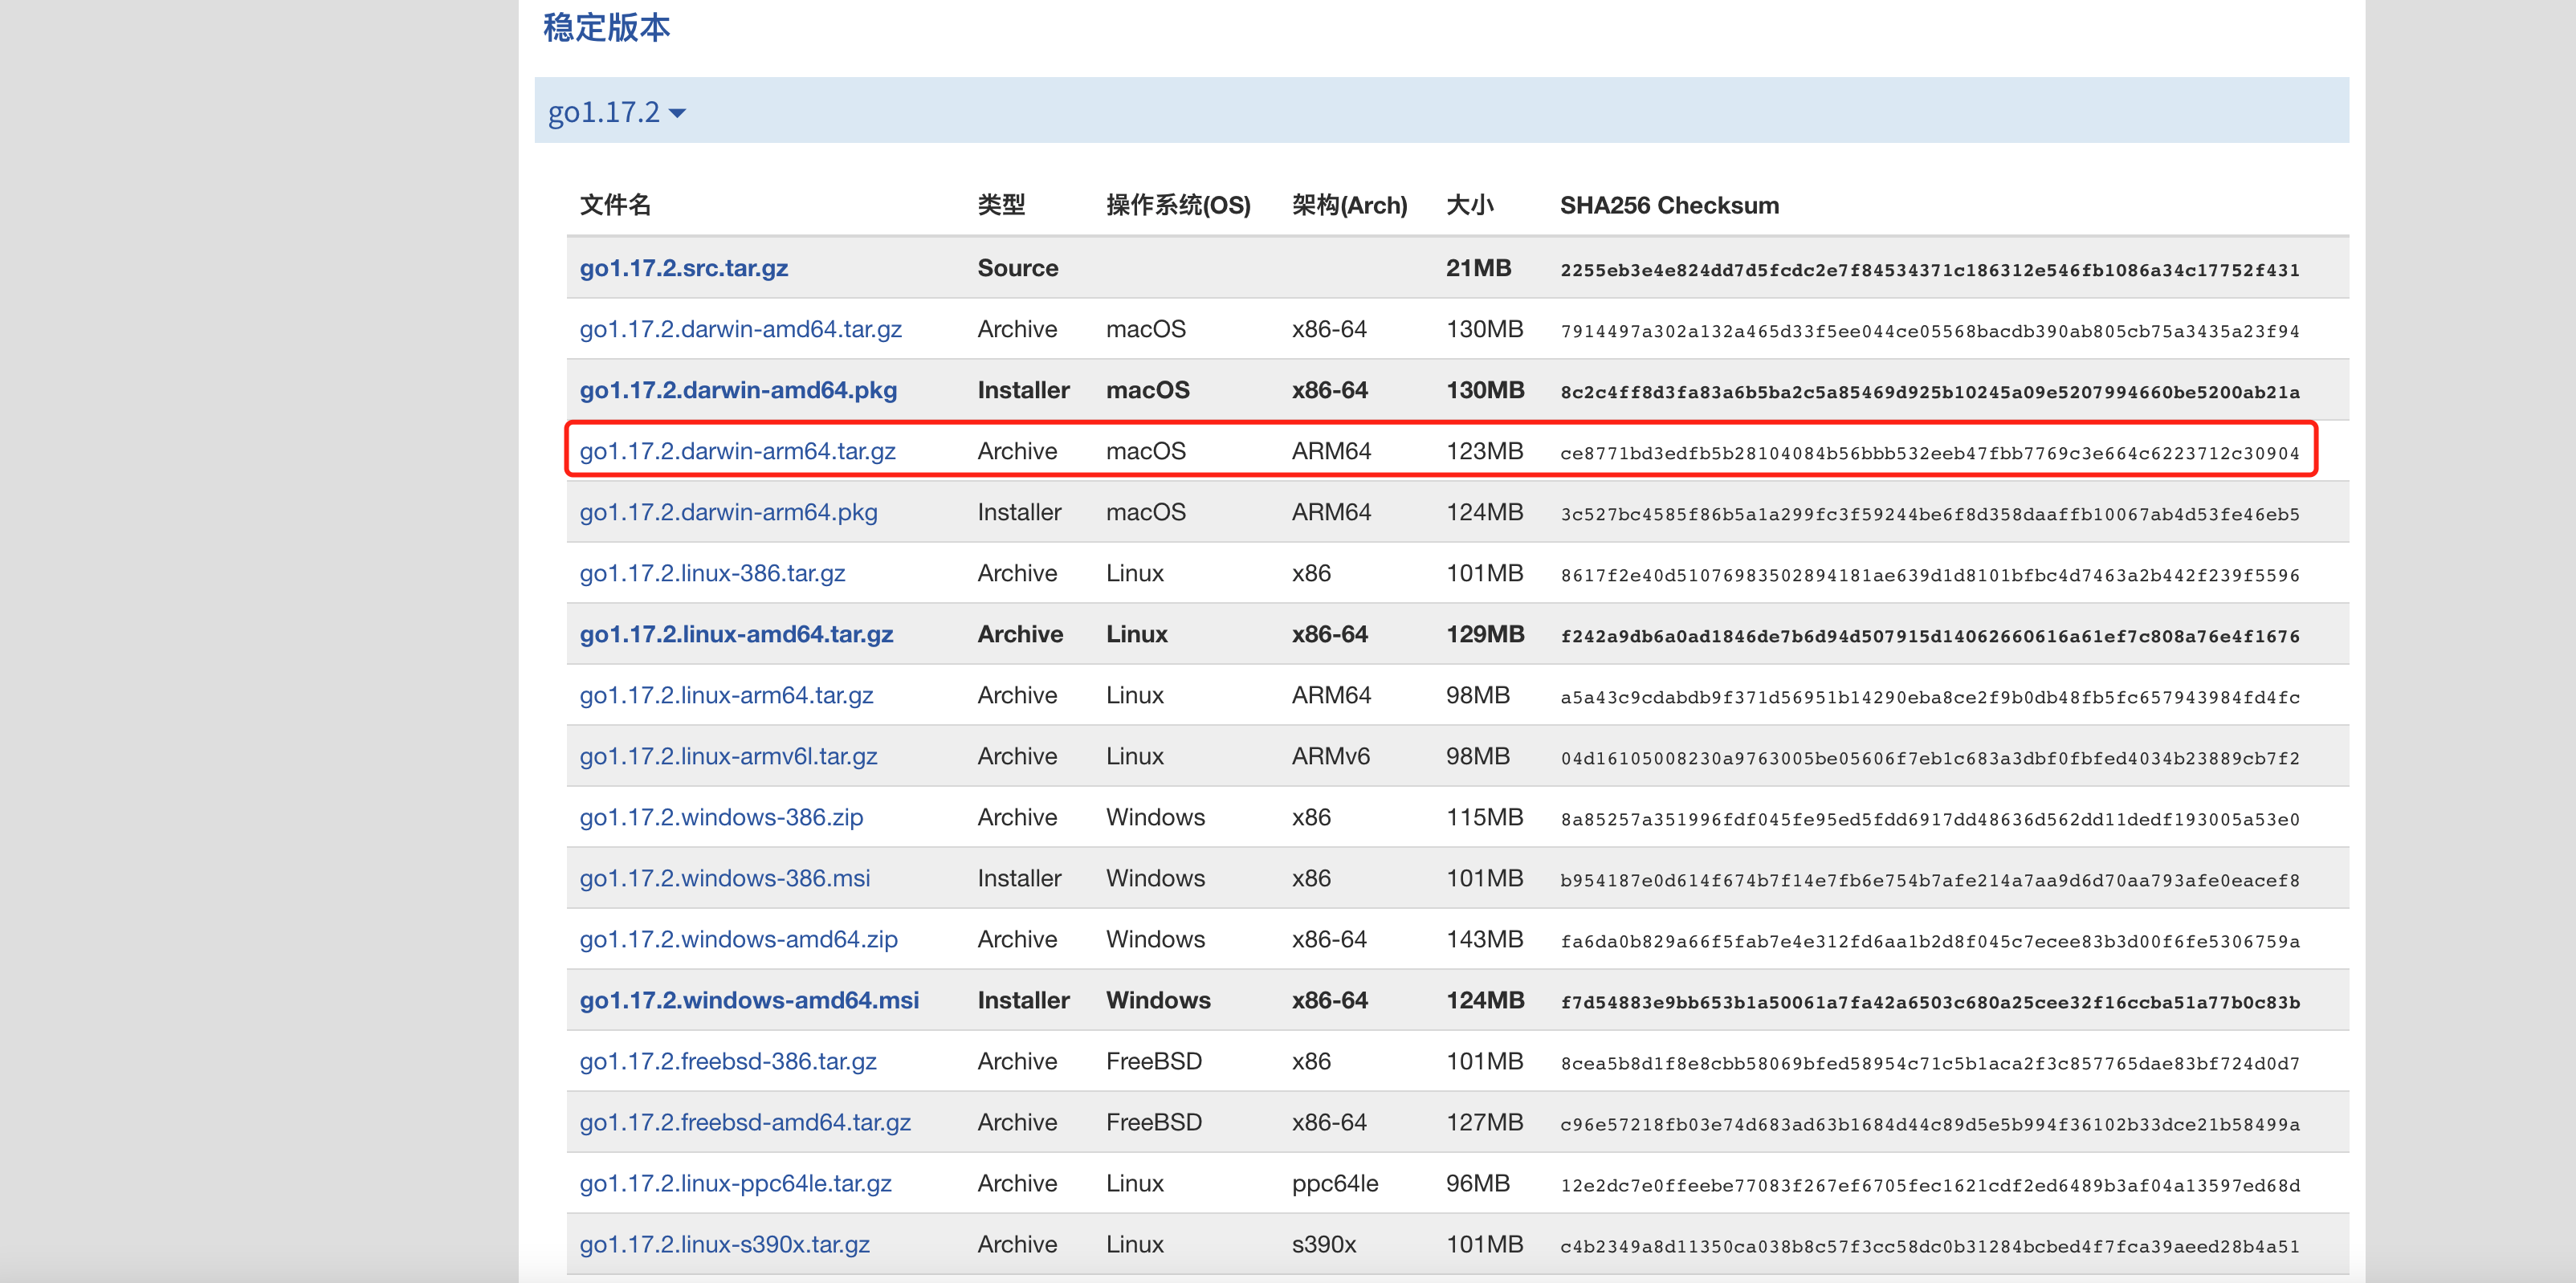Viewport: 2576px width, 1283px height.
Task: Download go1.17.2.windows-386.zip
Action: click(721, 817)
